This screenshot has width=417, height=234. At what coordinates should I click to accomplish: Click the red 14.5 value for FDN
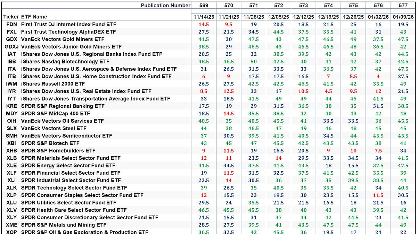204,24
